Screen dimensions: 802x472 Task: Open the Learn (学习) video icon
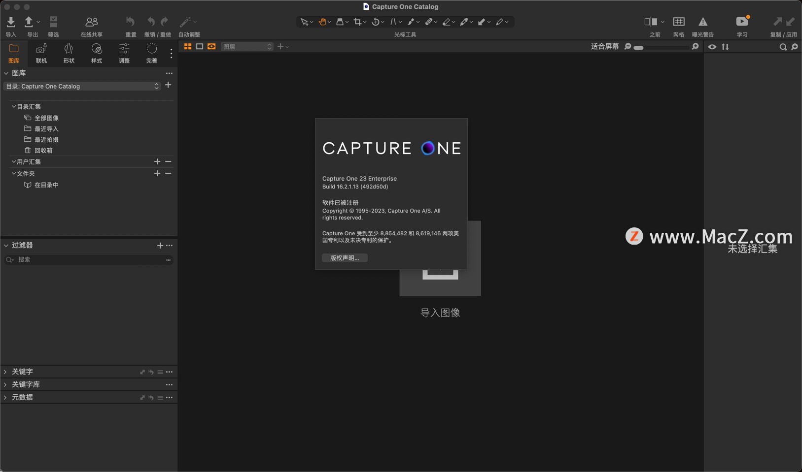[742, 21]
